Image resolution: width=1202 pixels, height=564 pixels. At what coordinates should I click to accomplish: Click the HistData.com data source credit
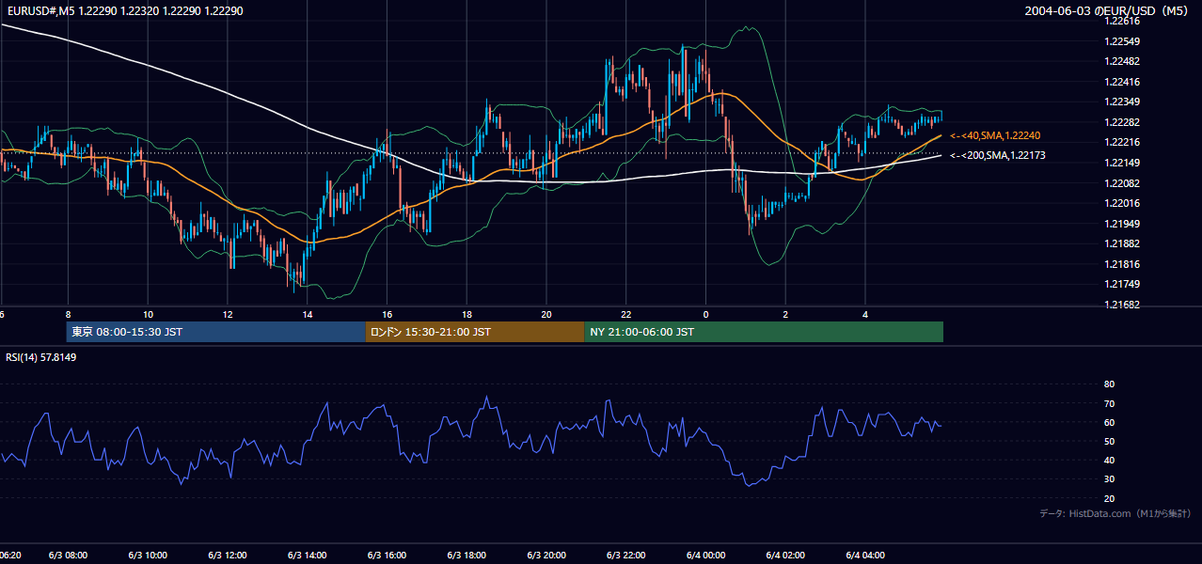tap(1115, 513)
